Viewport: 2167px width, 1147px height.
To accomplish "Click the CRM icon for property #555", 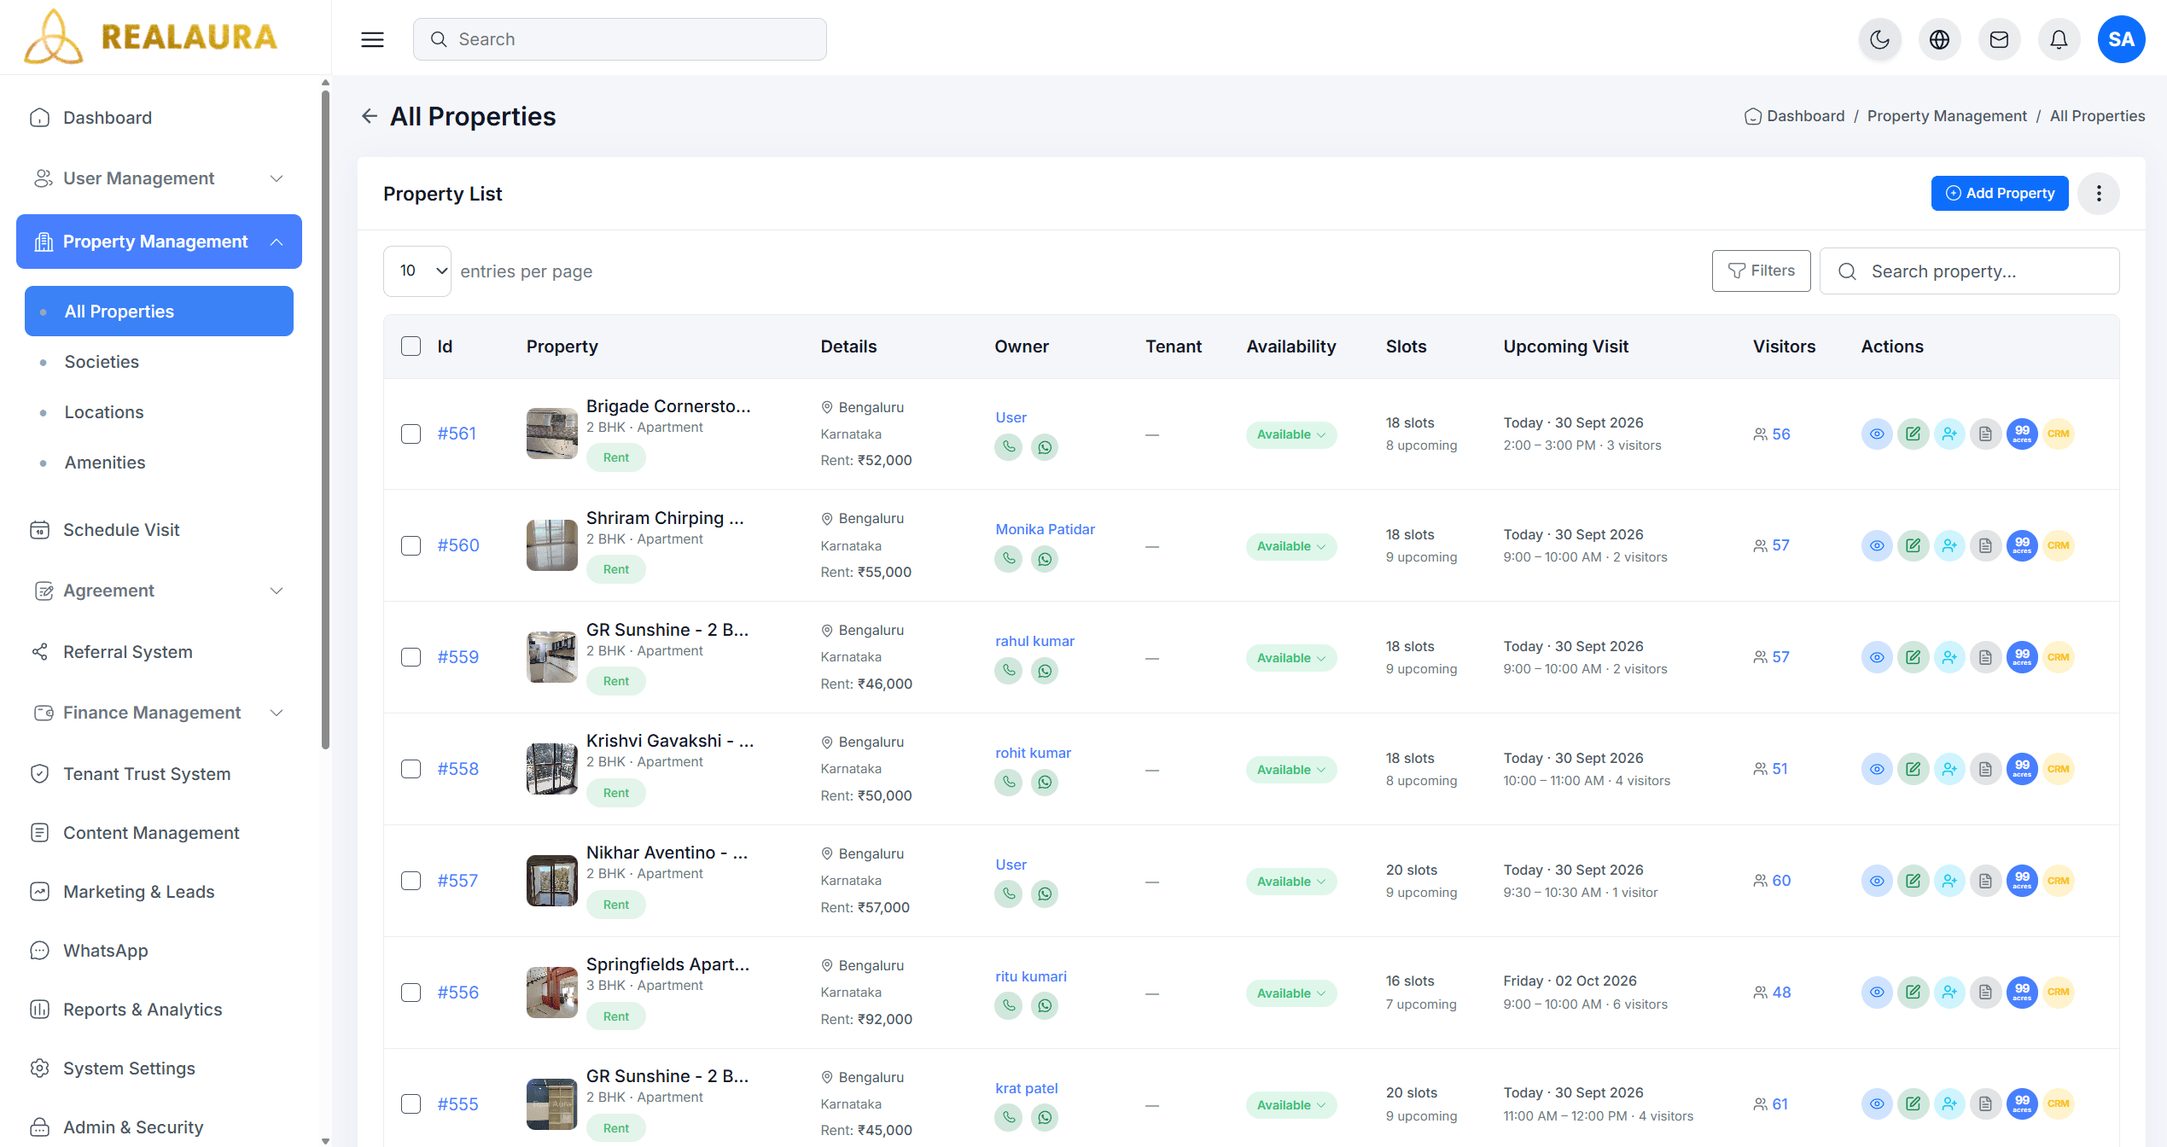I will [x=2058, y=1104].
